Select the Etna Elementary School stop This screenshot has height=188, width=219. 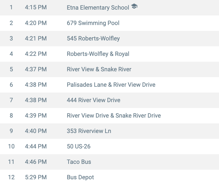click(98, 8)
